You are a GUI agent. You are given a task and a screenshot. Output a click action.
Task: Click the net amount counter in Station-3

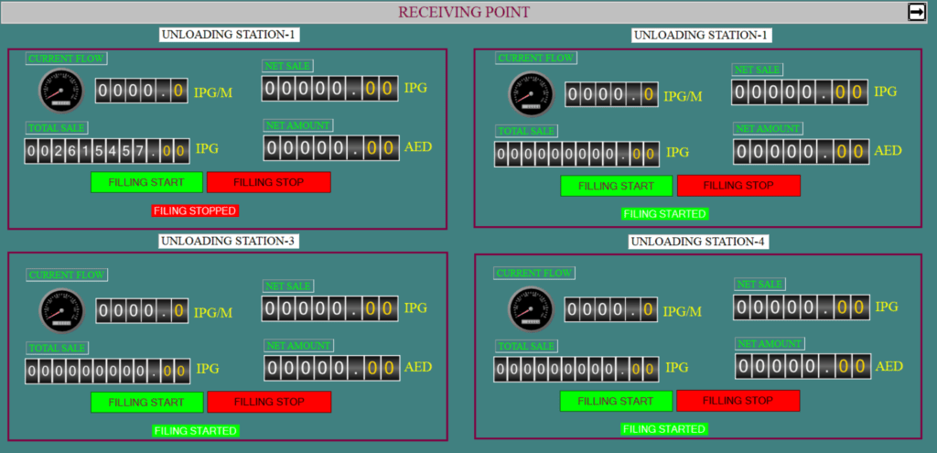pyautogui.click(x=331, y=368)
